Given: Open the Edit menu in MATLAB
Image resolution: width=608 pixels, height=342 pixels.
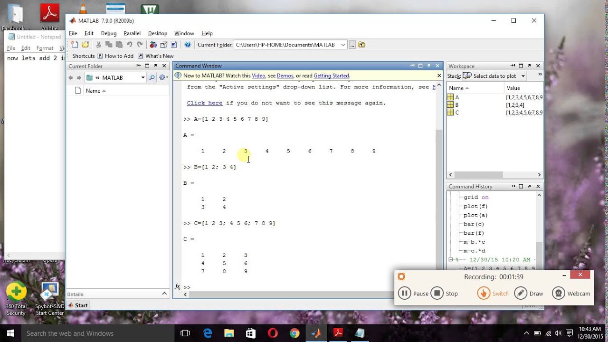Looking at the screenshot, I should point(89,33).
